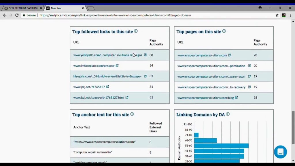Open external link icon beside www.jszj.net/?1765127
The image size is (295, 166).
coord(107,86)
